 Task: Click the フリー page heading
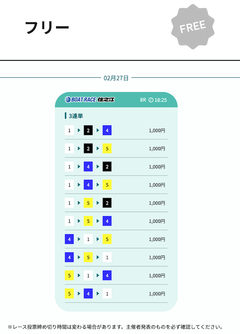pos(47,27)
